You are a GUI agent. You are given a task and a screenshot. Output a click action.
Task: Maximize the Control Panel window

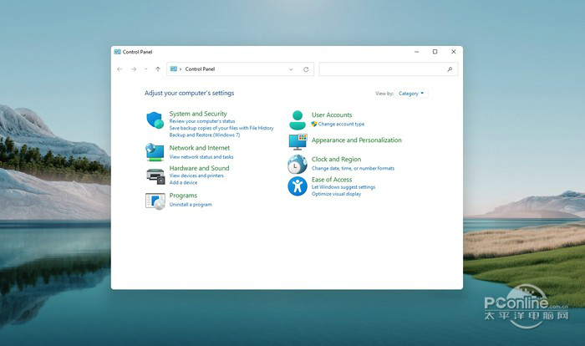[435, 52]
